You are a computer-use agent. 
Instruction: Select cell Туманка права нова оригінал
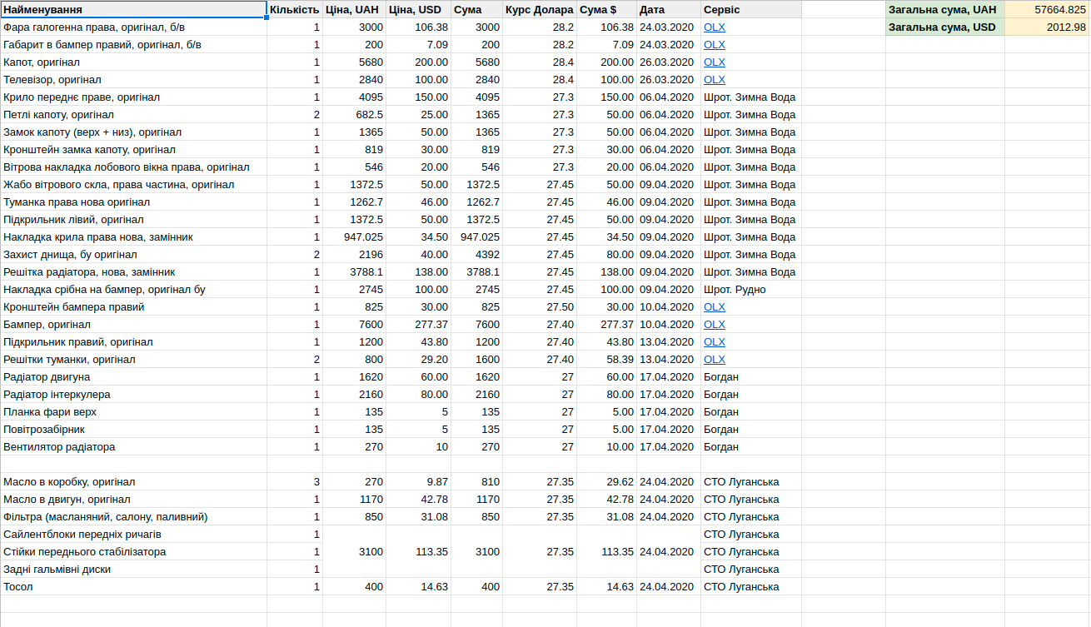(x=133, y=202)
